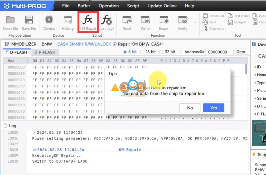
Task: Click the Write function icon
Action: [145, 20]
